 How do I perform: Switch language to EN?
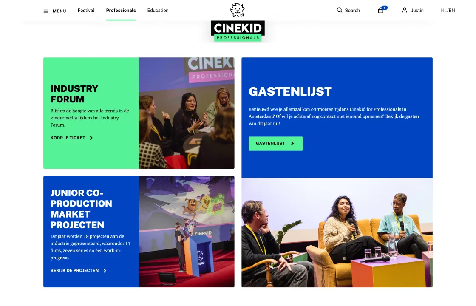pyautogui.click(x=452, y=10)
